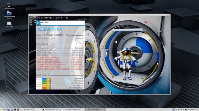Launch the web browser from the panel launcher
Image resolution: width=199 pixels, height=111 pixels.
click(x=18, y=110)
